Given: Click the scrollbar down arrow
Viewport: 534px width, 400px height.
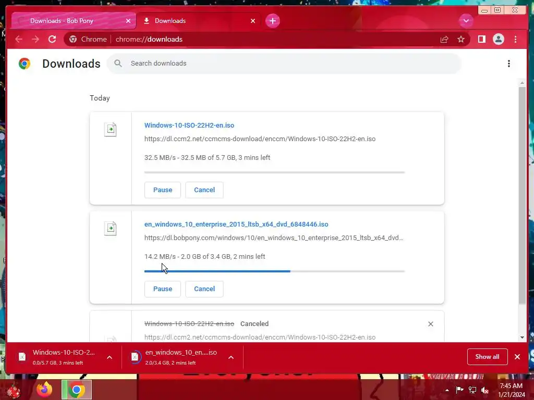Looking at the screenshot, I should [x=522, y=337].
